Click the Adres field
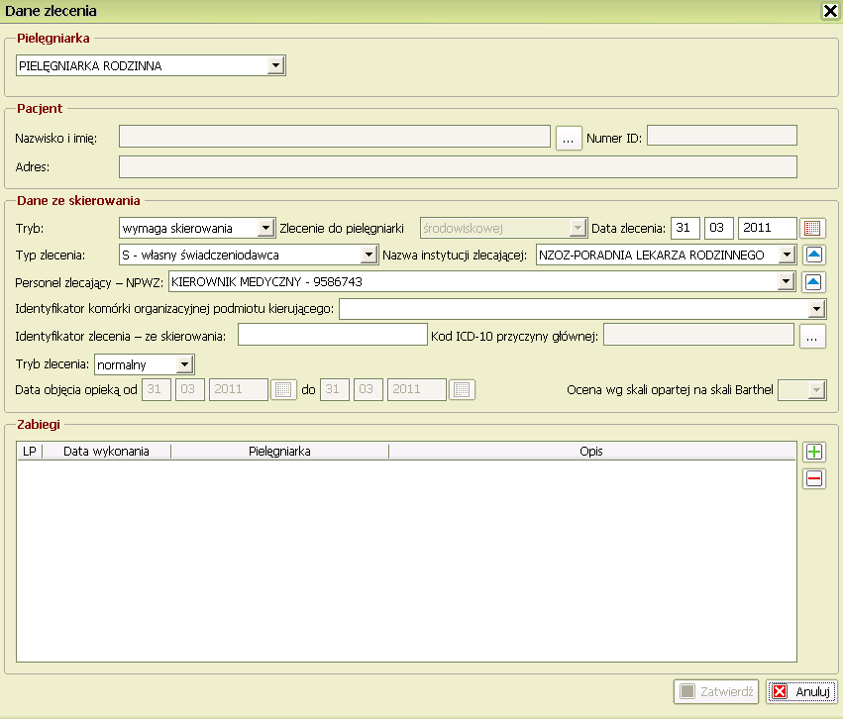The width and height of the screenshot is (843, 719). tap(458, 166)
